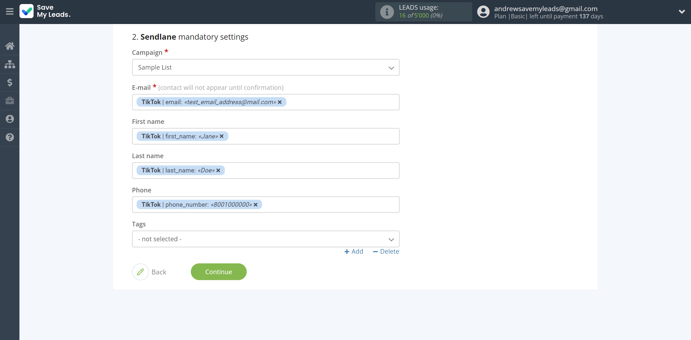Click Continue to proceed to next step
Image resolution: width=691 pixels, height=340 pixels.
click(x=219, y=272)
